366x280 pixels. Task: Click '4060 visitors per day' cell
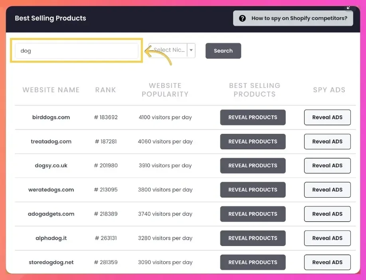(165, 141)
